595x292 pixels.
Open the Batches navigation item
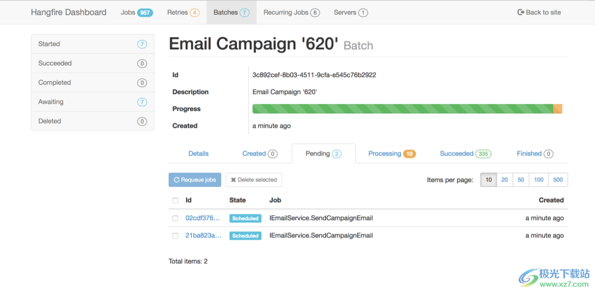(232, 12)
